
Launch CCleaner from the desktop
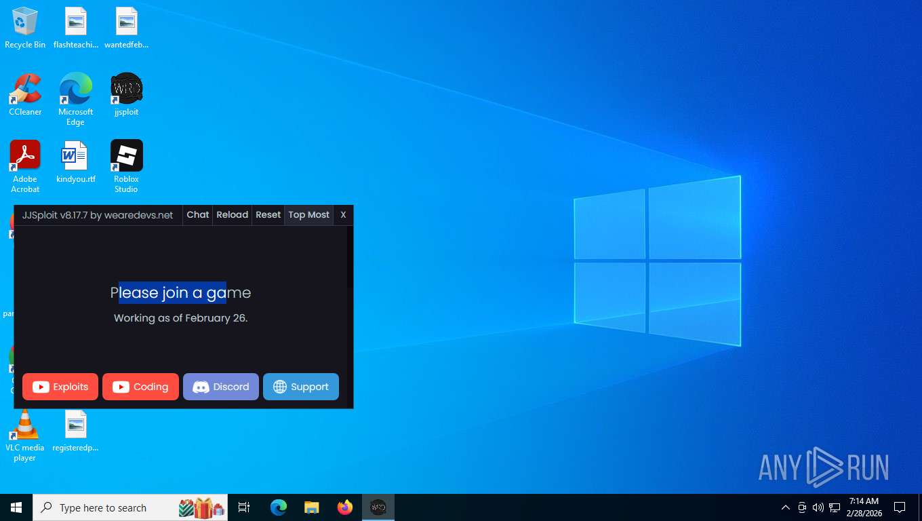25,95
